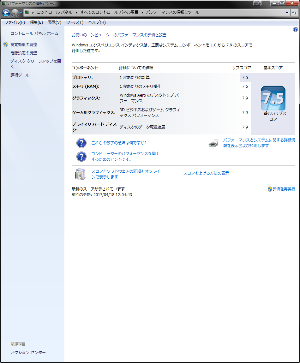Go to コントロール パネル ホーム
Viewport: 300px width, 363px height.
pos(34,33)
